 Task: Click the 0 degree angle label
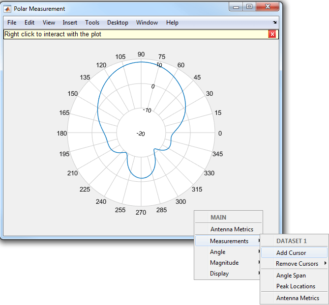click(x=220, y=133)
